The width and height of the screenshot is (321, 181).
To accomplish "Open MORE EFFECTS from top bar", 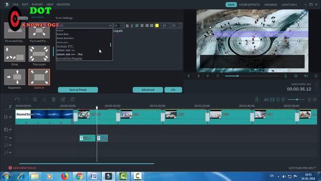I will 249,5.
